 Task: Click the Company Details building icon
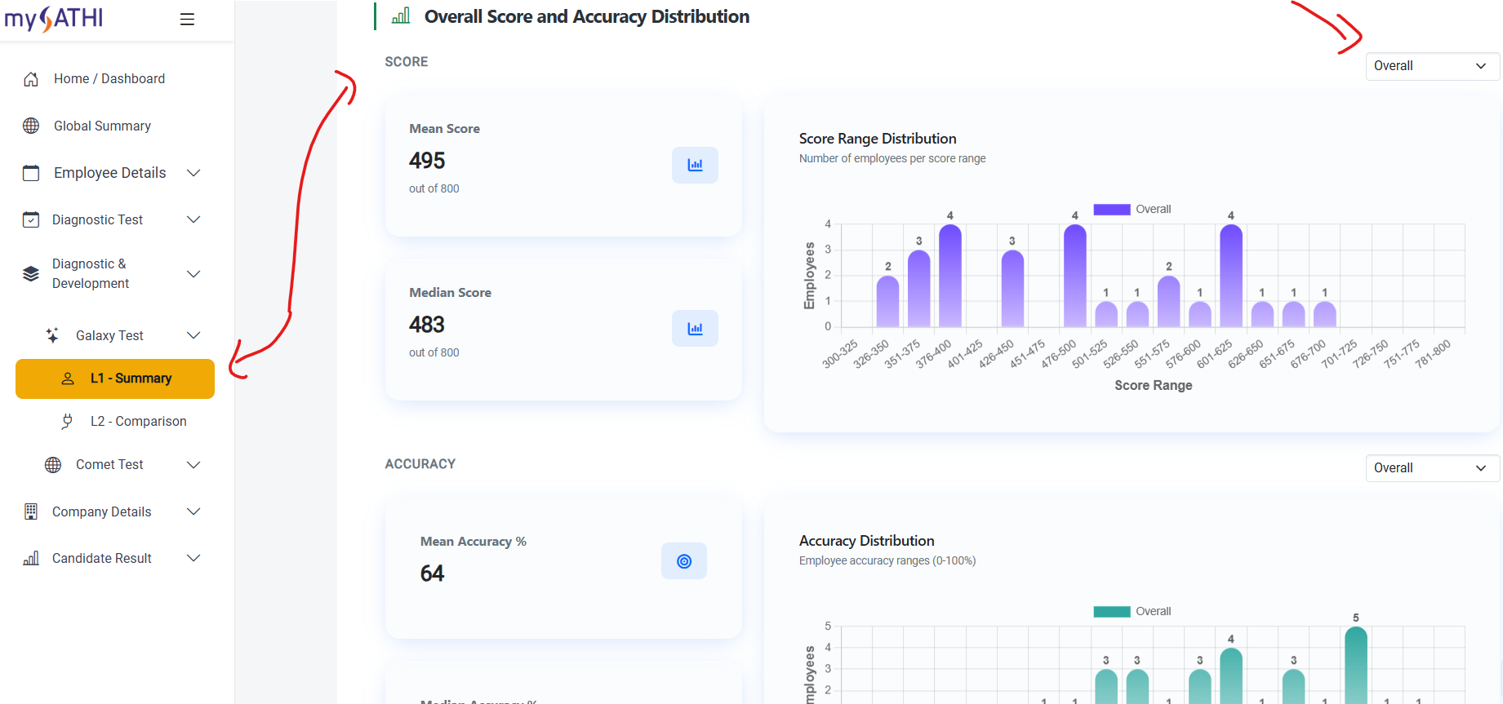[31, 511]
